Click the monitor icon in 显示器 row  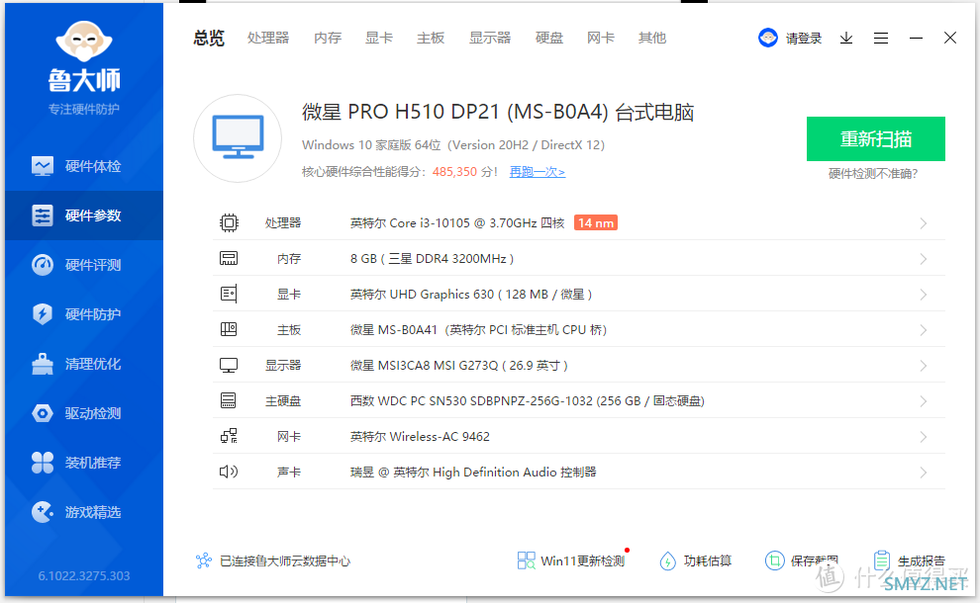[229, 365]
